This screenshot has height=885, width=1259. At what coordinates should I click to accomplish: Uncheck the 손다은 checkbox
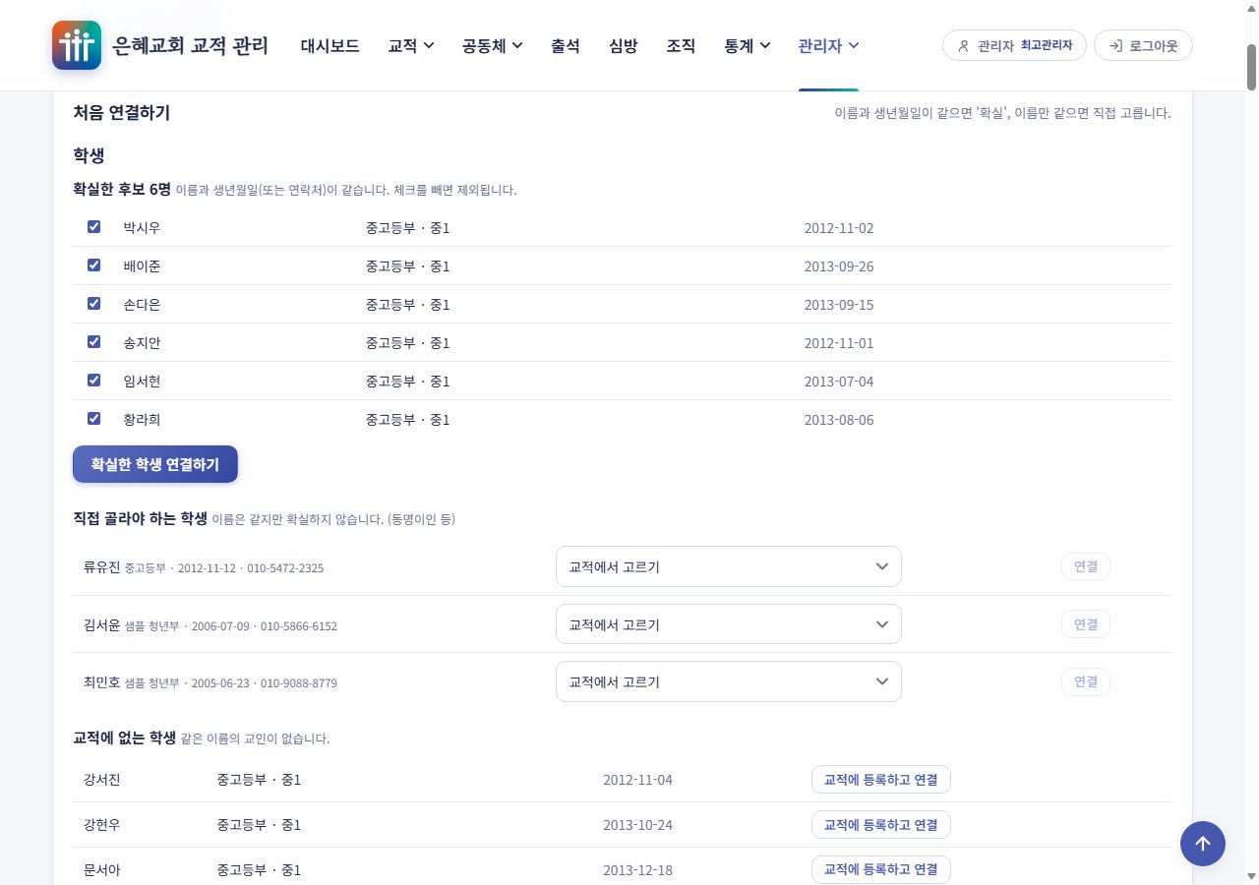pyautogui.click(x=94, y=304)
